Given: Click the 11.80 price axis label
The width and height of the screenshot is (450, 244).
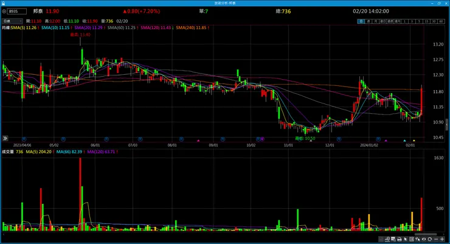Looking at the screenshot, I should [x=438, y=91].
